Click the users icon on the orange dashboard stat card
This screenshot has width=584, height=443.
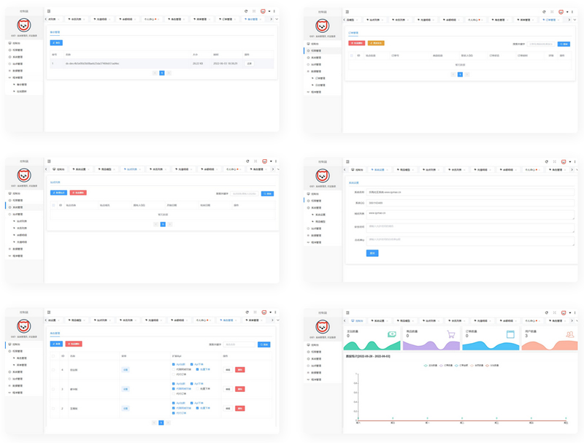568,334
